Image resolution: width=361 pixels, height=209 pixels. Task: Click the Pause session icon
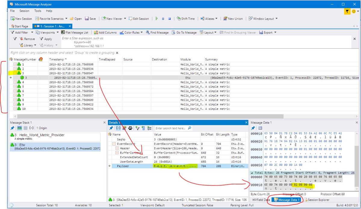coord(163,19)
